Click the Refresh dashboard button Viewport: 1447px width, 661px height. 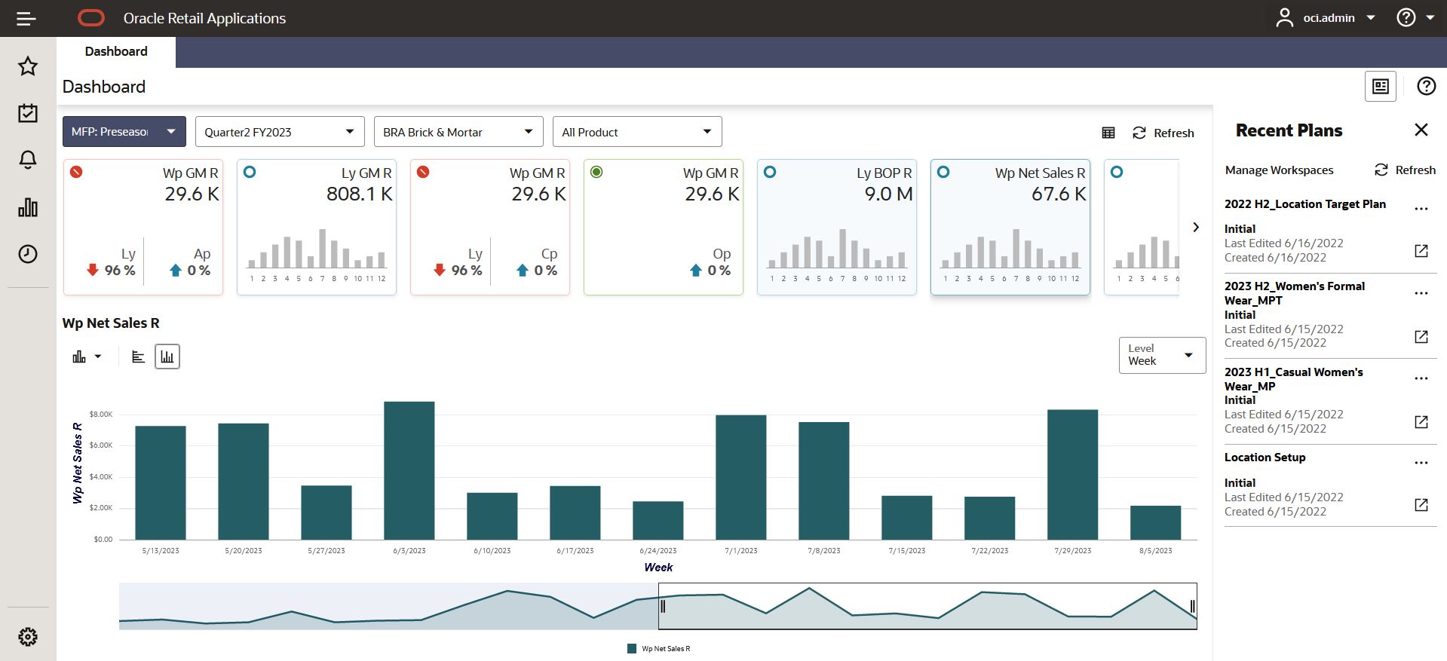tap(1163, 133)
